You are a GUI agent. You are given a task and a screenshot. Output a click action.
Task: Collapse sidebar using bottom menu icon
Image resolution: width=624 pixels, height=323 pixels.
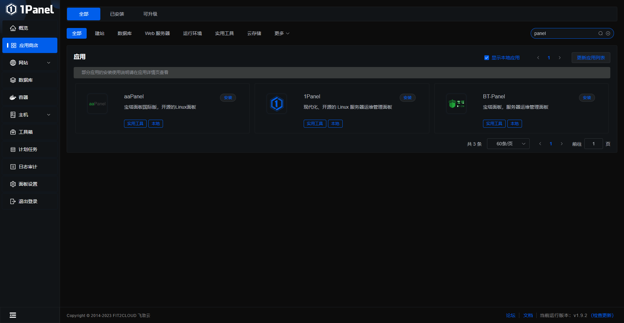[13, 315]
